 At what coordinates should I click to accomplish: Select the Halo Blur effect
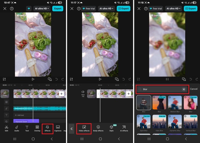pyautogui.click(x=159, y=122)
